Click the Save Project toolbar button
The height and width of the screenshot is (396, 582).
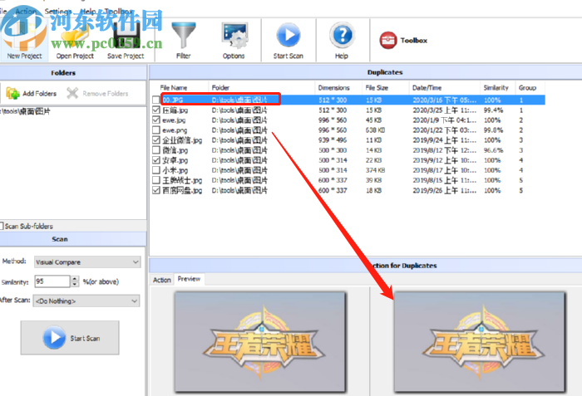pos(126,42)
